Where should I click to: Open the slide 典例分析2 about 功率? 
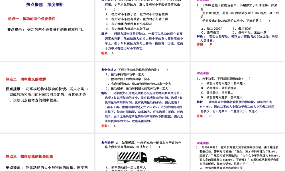142,97
